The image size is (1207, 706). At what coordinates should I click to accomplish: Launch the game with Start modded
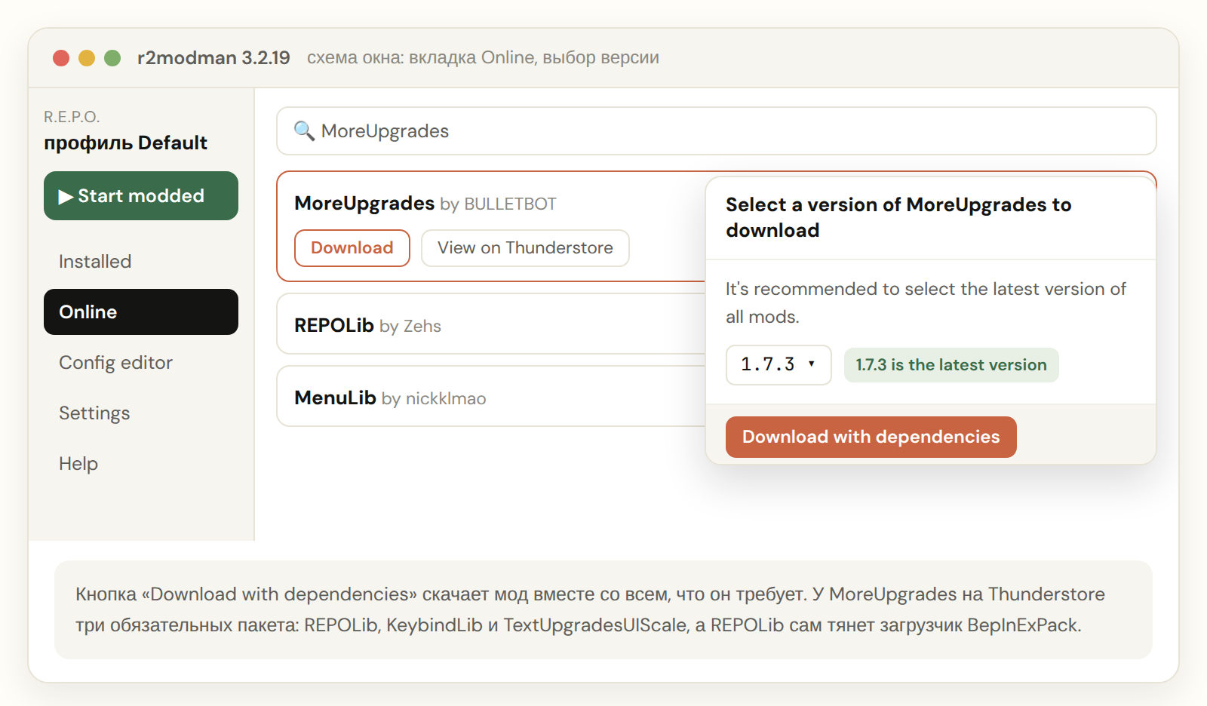pos(141,196)
